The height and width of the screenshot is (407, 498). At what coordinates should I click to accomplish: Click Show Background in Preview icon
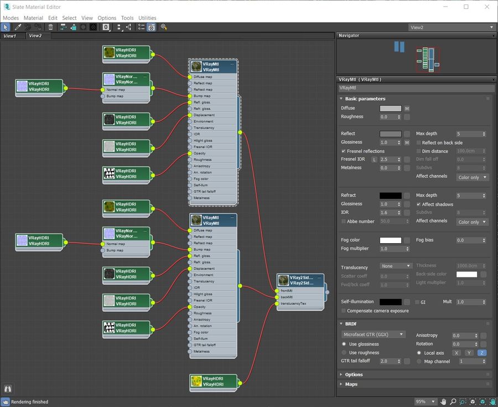[93, 27]
